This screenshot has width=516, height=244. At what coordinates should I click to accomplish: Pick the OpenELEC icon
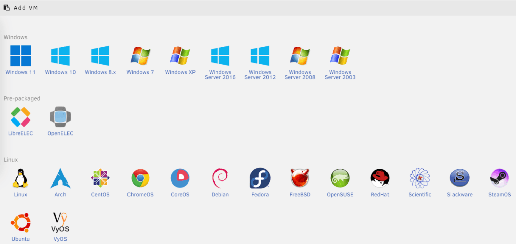(60, 117)
